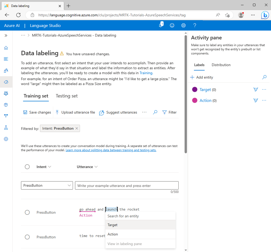Open notifications bell in header
This screenshot has height=252, width=271.
coord(161,25)
